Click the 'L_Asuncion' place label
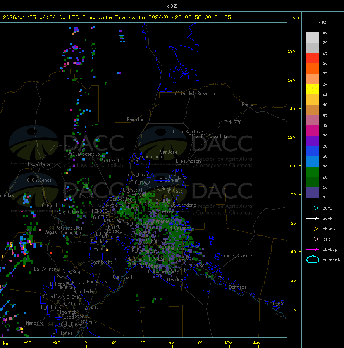 (188, 161)
